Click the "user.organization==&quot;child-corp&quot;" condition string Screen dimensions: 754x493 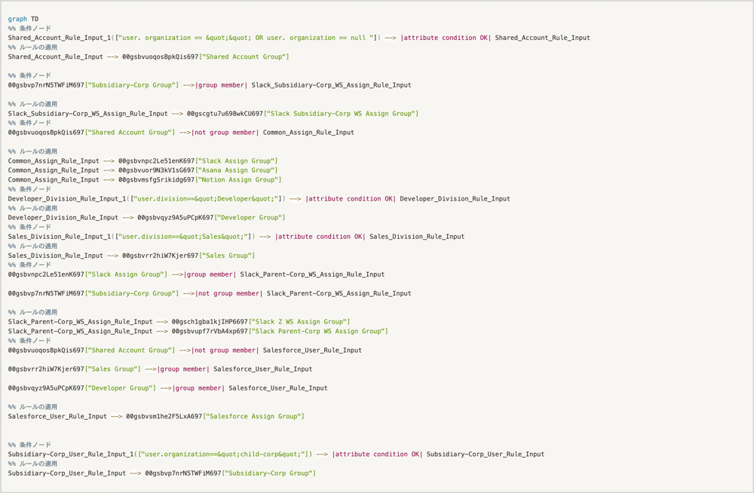223,455
